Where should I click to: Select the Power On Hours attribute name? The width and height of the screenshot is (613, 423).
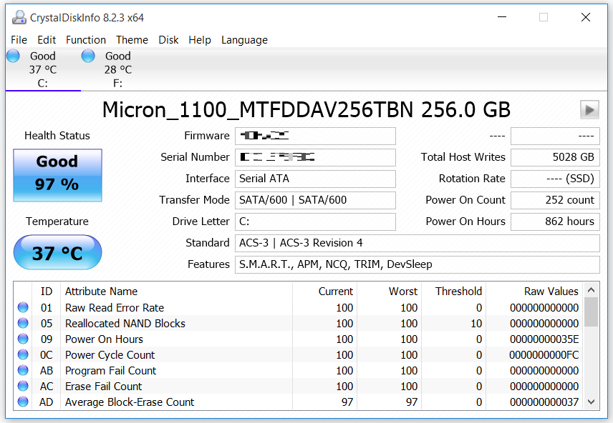tap(104, 339)
